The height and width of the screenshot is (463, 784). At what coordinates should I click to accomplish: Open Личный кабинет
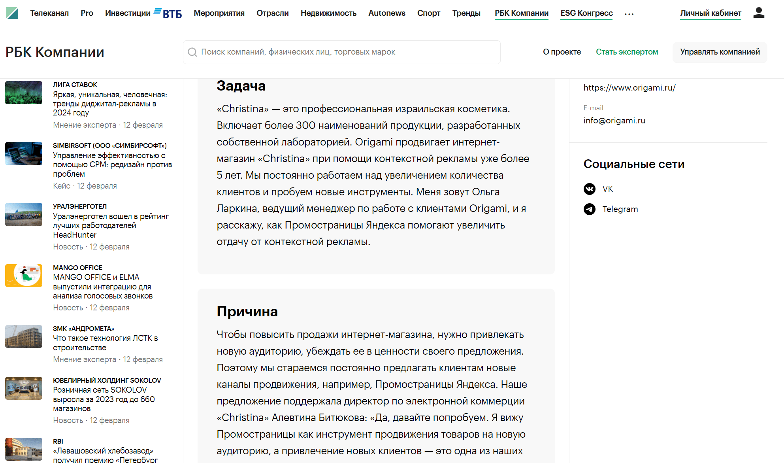point(710,13)
